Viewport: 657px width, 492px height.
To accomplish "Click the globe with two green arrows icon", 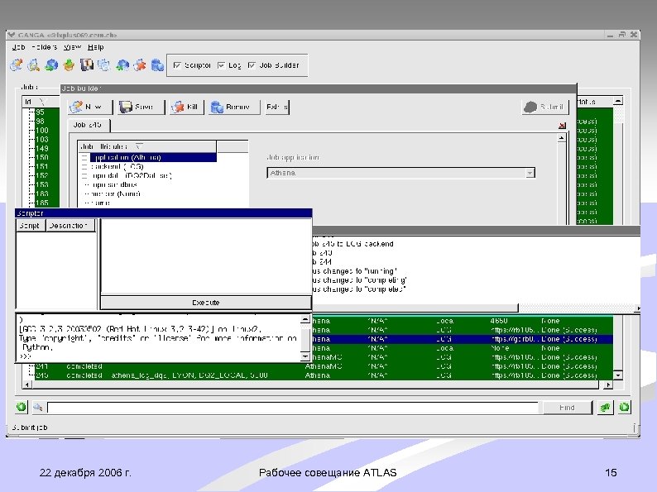I will point(122,64).
